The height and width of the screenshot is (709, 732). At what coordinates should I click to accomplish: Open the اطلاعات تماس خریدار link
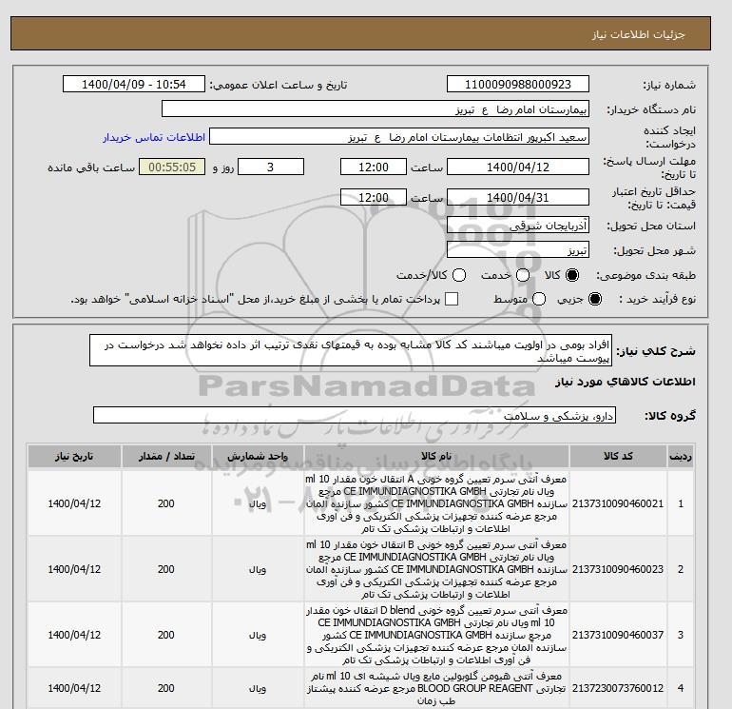pos(154,137)
